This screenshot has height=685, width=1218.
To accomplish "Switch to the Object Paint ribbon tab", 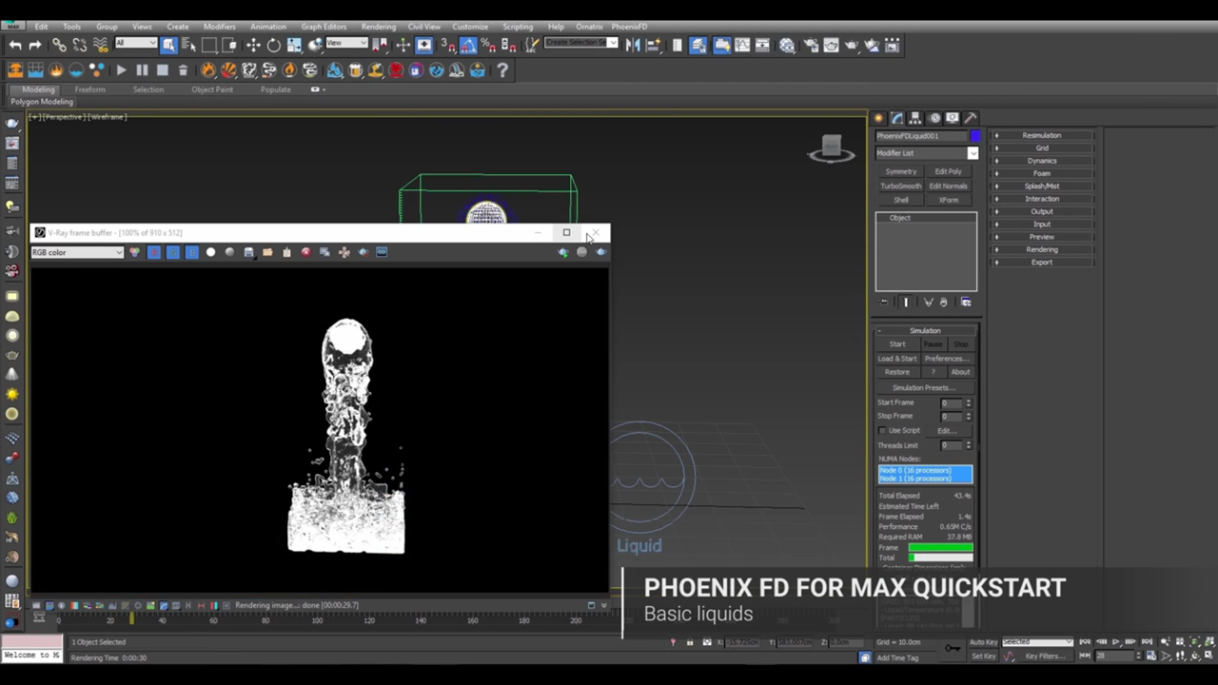I will pyautogui.click(x=212, y=89).
